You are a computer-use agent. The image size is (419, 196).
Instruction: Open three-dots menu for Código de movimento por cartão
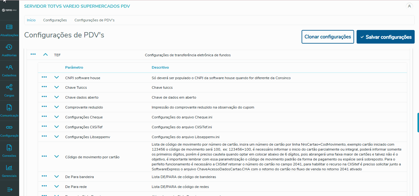(x=44, y=156)
